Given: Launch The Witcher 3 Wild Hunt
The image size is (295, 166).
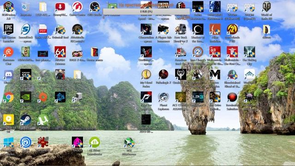Looking at the screenshot, I should (249, 97).
